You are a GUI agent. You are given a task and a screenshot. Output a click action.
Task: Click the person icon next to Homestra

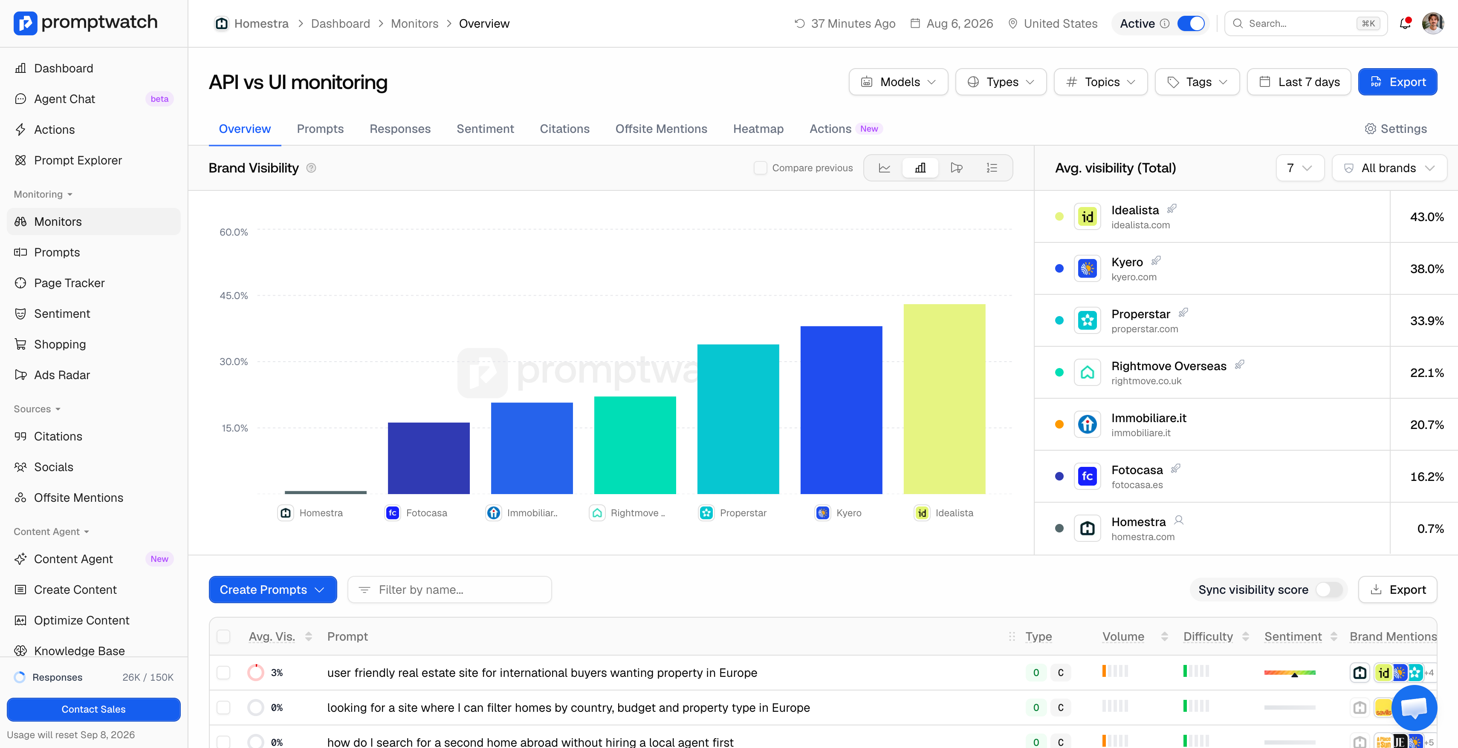1179,520
